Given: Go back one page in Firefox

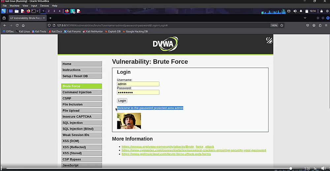Looking at the screenshot, I should coord(5,25).
